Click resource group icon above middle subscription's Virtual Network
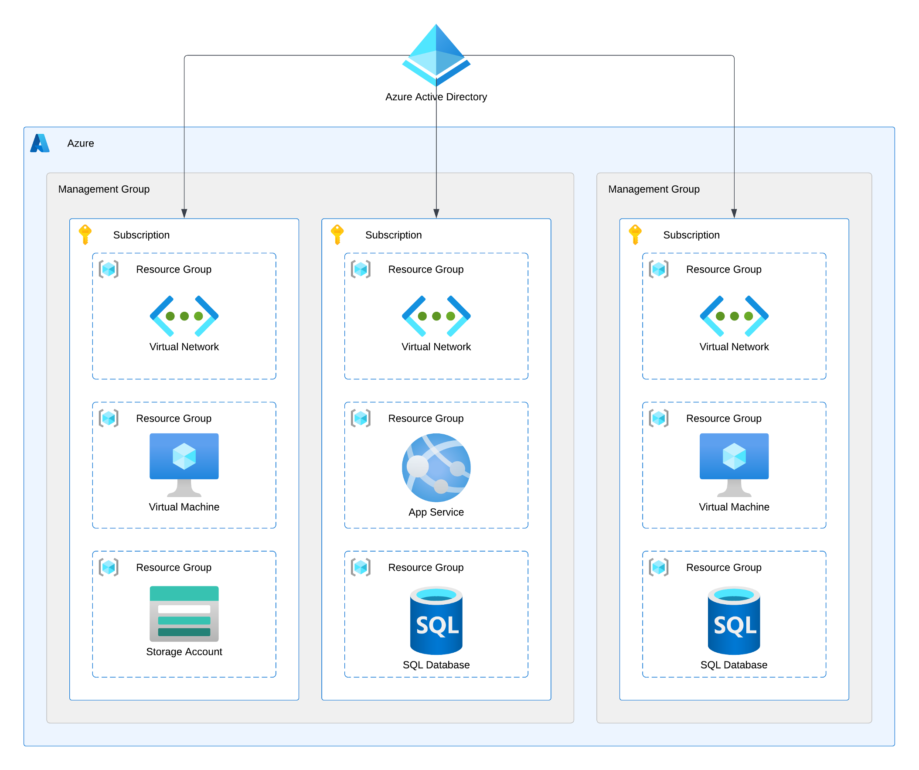Screen dimensions: 919x770 [x=361, y=269]
